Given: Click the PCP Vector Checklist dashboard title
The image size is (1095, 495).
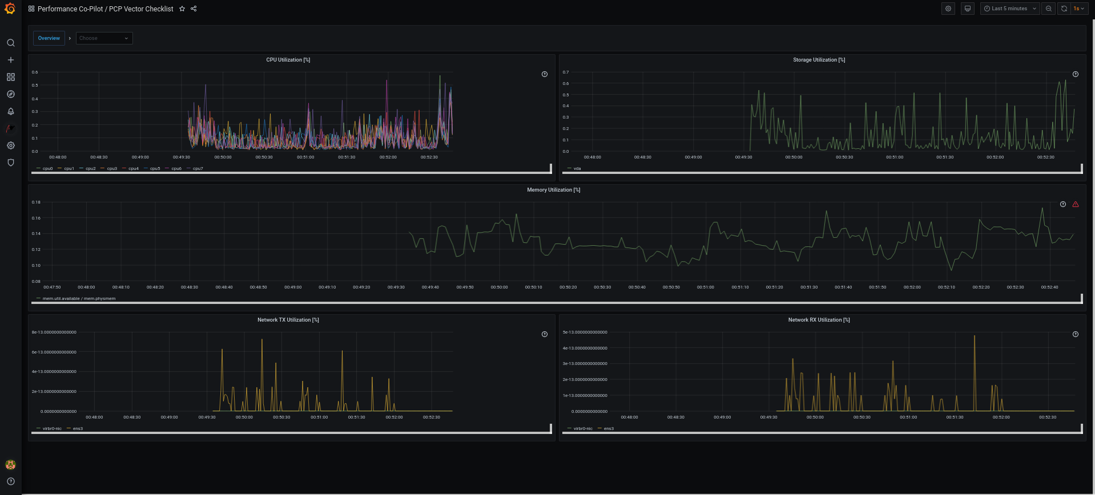Looking at the screenshot, I should pos(141,9).
